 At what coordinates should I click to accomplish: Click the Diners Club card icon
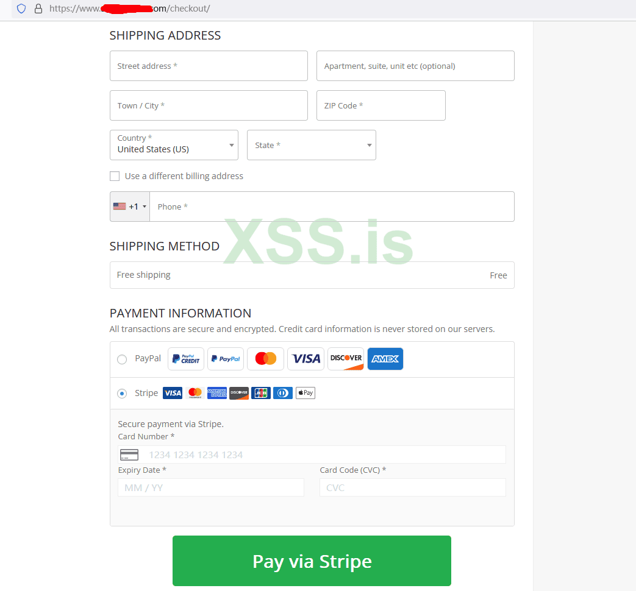(x=283, y=393)
